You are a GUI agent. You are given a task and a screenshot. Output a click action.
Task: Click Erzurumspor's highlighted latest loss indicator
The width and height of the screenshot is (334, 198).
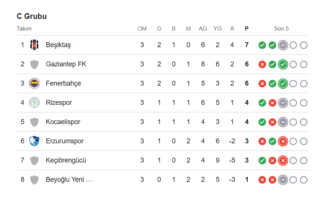pyautogui.click(x=283, y=141)
